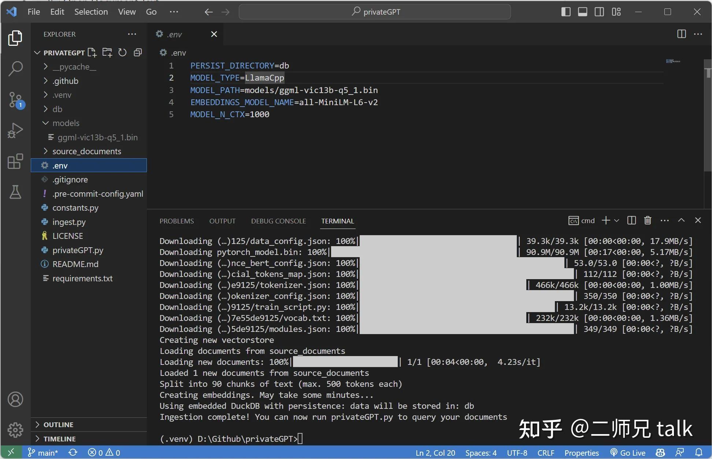This screenshot has height=459, width=712.
Task: Refresh the Explorer file tree
Action: coord(122,52)
